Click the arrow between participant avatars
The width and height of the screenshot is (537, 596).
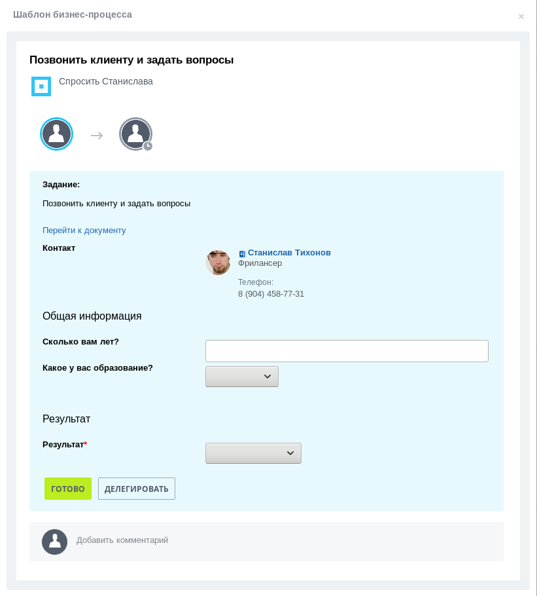tap(97, 136)
